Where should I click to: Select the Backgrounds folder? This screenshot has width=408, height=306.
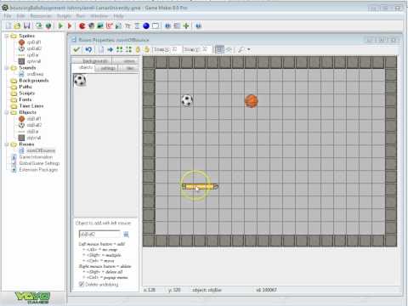coord(33,81)
